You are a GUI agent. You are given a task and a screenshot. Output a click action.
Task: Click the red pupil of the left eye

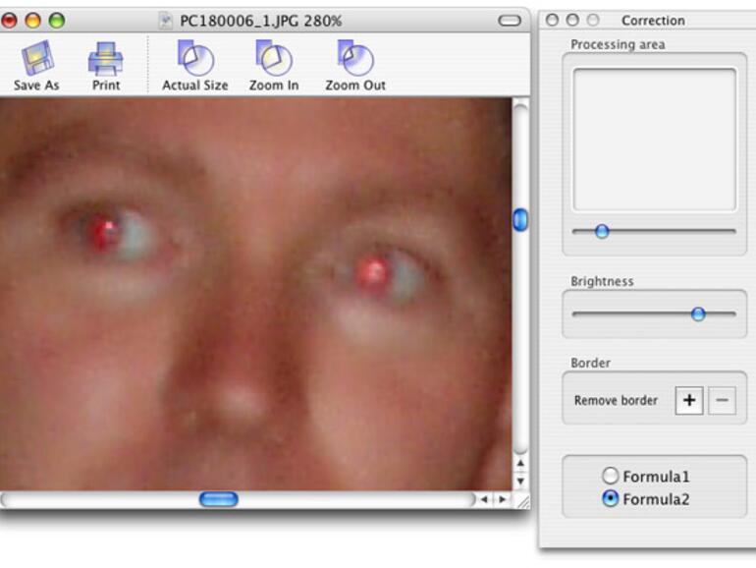coord(104,232)
